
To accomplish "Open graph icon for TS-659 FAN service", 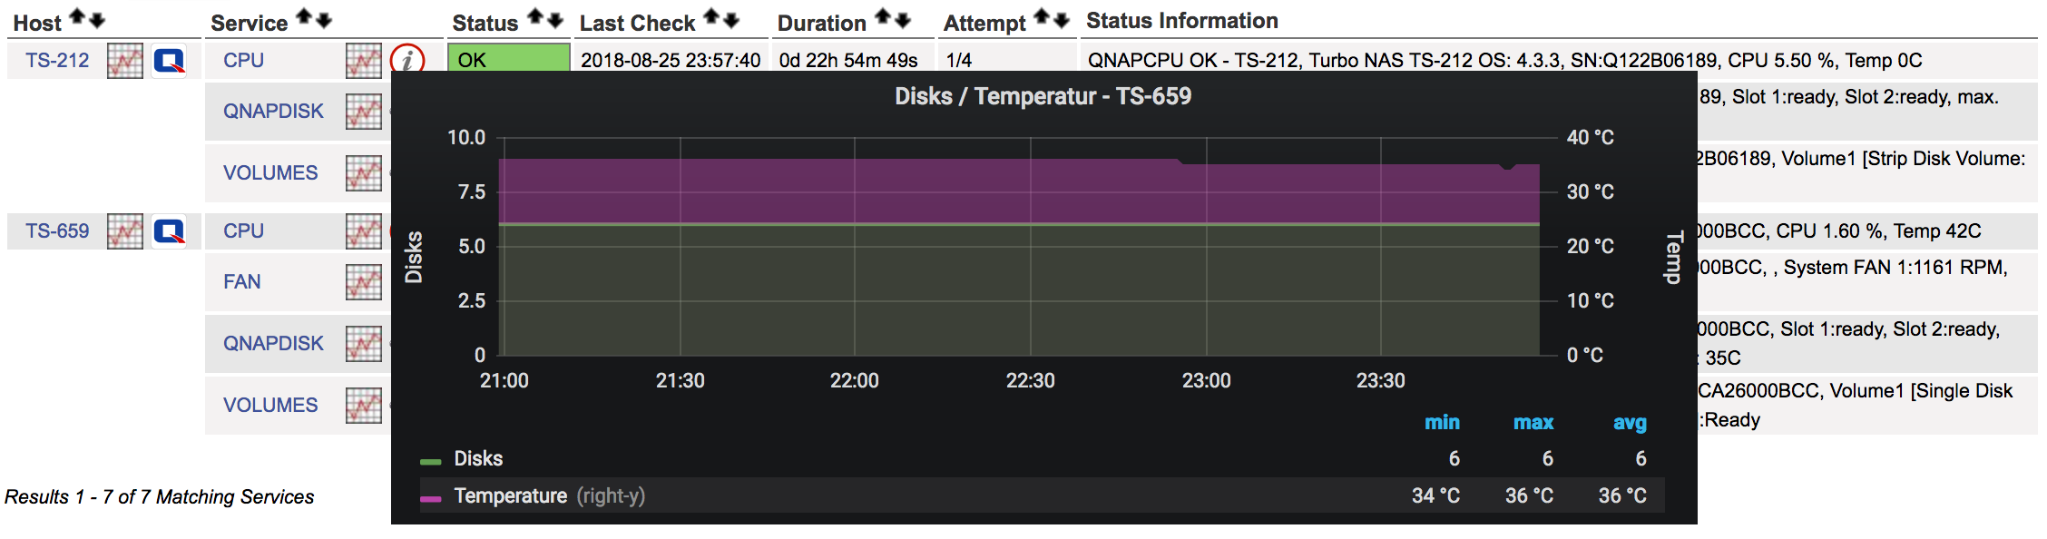I will tap(364, 282).
